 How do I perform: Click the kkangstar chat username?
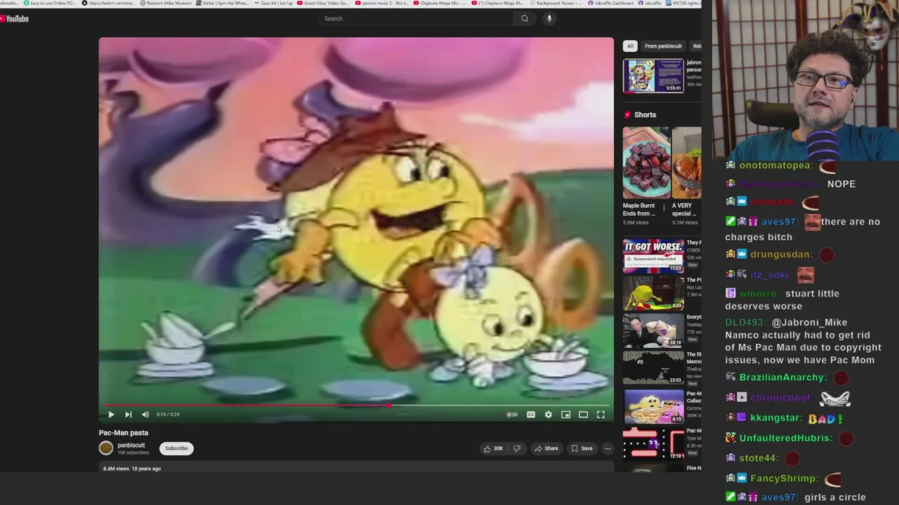tap(775, 418)
